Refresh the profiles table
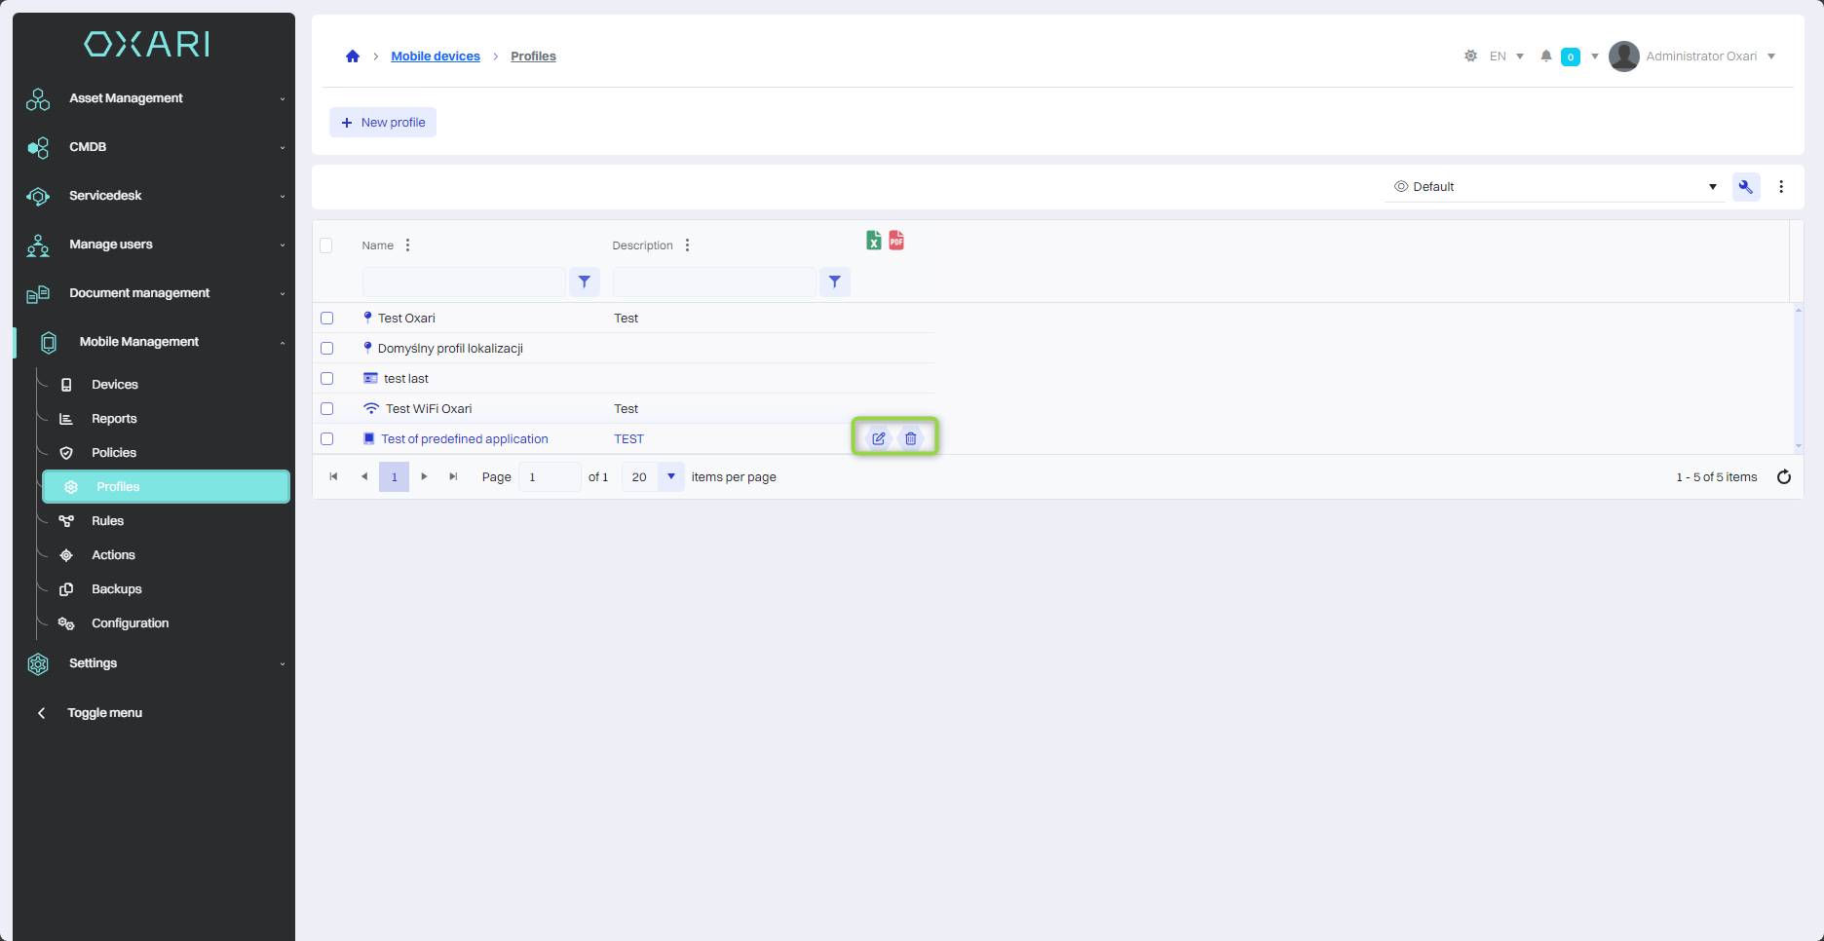The height and width of the screenshot is (941, 1824). click(1784, 477)
